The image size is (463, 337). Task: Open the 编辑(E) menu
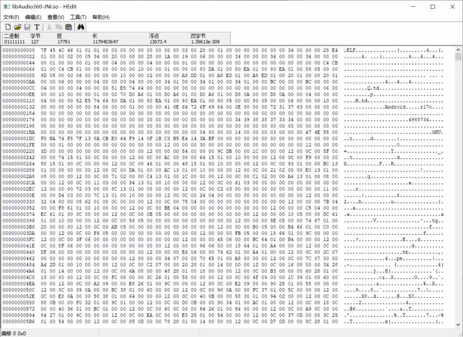(x=33, y=17)
